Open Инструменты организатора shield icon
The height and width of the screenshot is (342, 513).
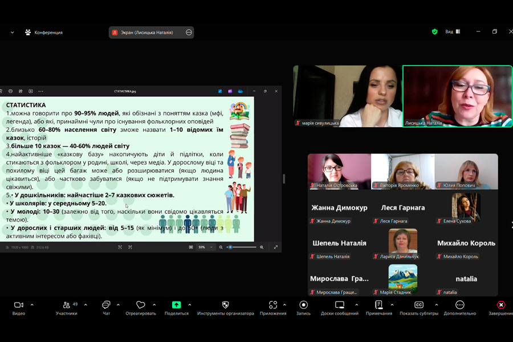click(x=225, y=305)
